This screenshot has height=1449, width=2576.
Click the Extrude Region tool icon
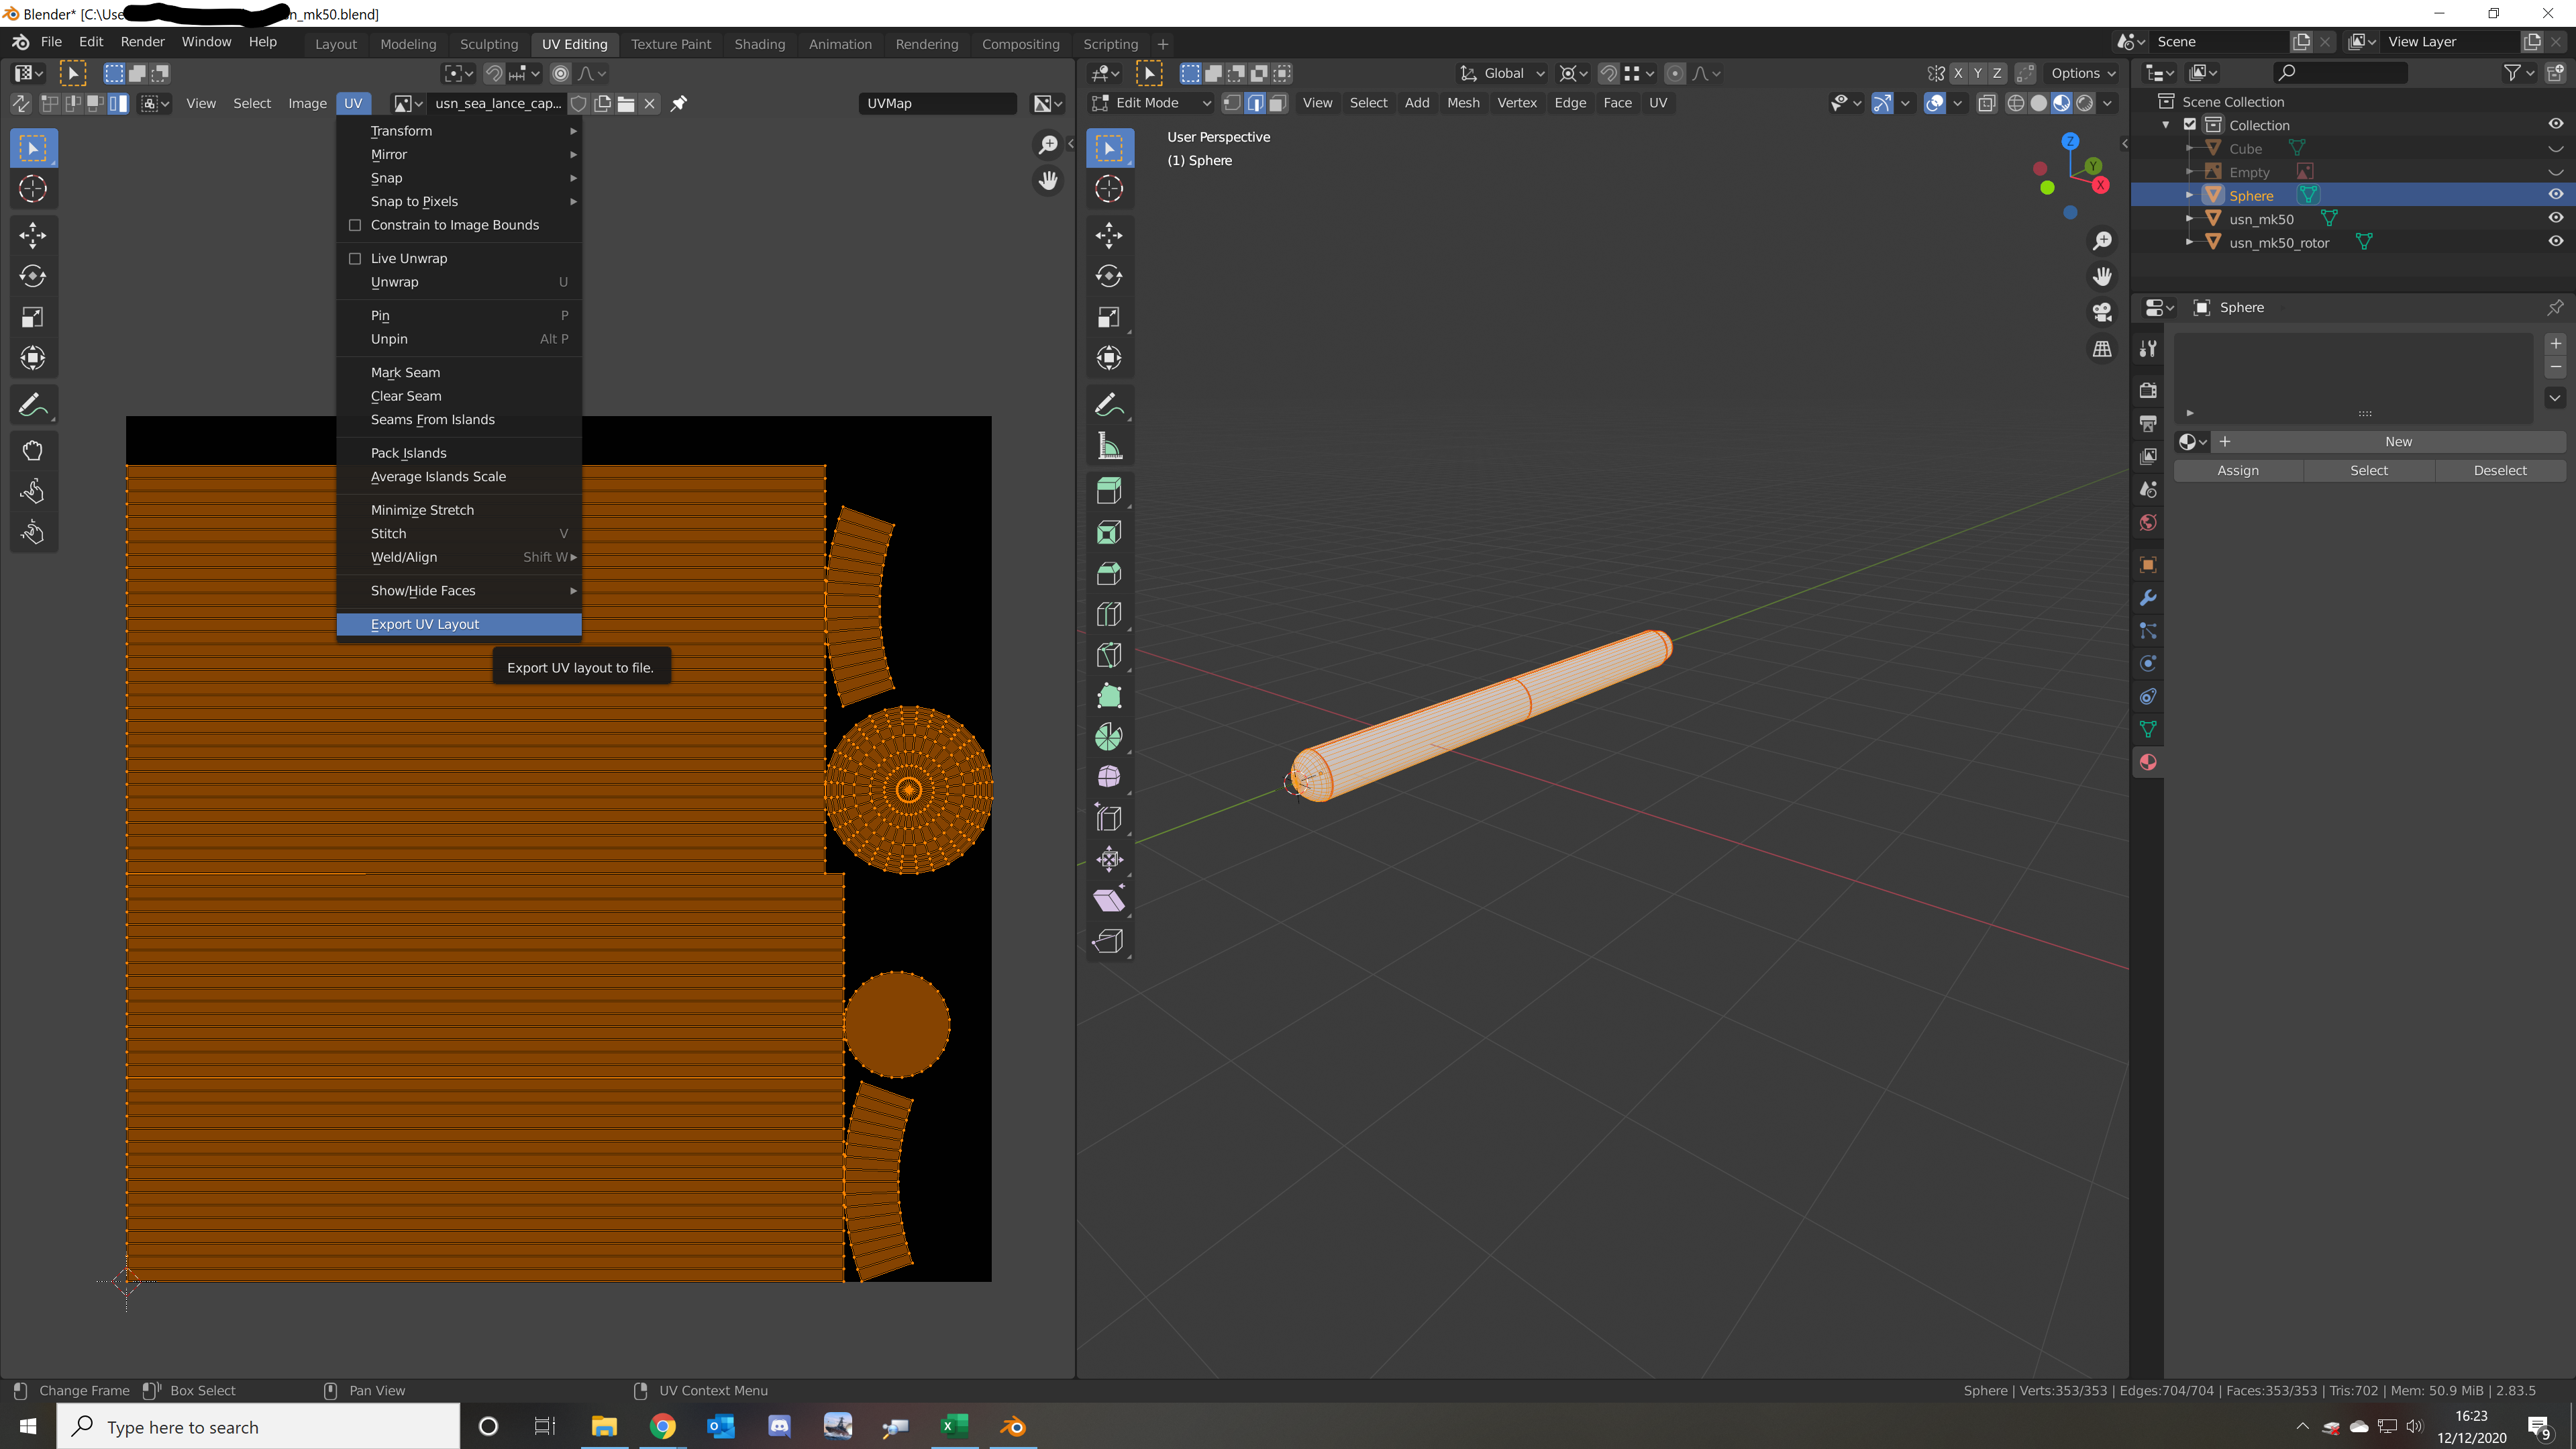click(1108, 491)
